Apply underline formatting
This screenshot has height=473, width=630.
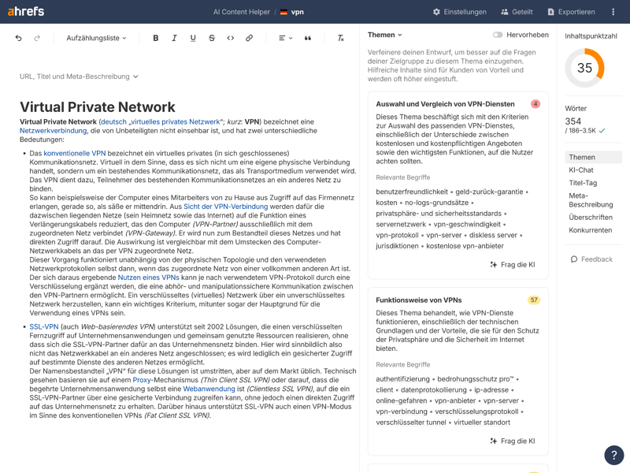[193, 38]
